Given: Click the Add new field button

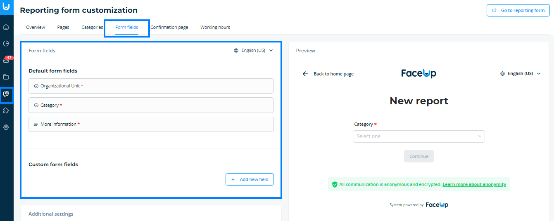Looking at the screenshot, I should tap(250, 179).
